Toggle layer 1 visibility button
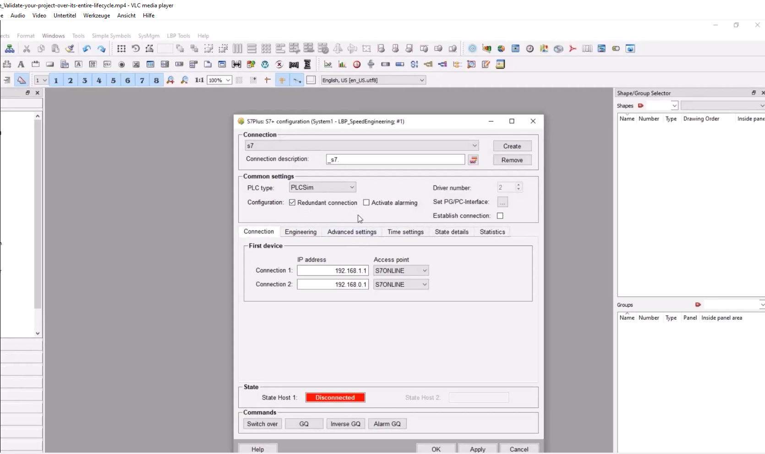The height and width of the screenshot is (454, 765). pos(56,80)
